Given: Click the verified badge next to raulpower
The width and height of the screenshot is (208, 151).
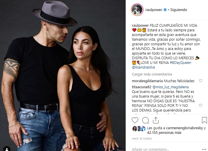Looking at the screenshot, I should click(165, 10).
